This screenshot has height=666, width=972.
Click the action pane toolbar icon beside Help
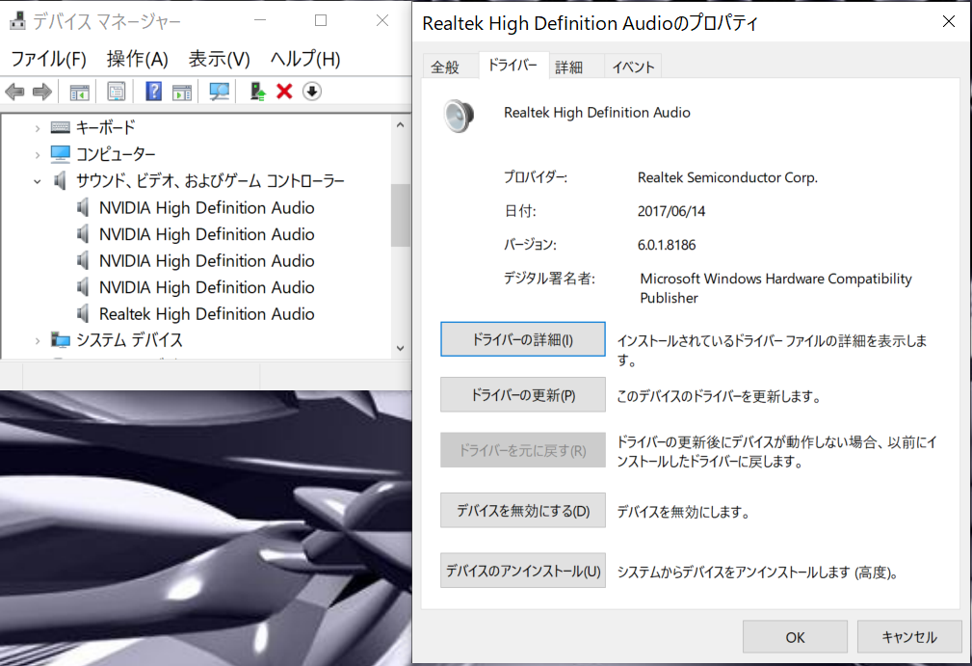coord(182,92)
